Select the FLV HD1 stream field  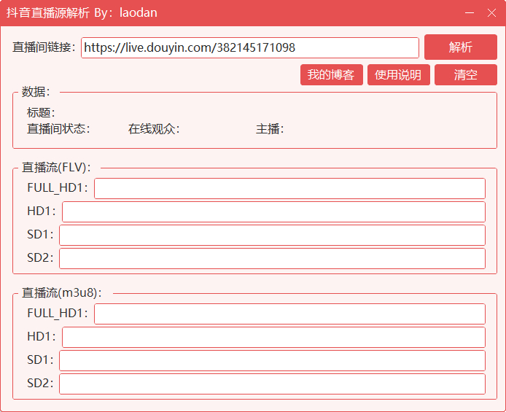point(273,211)
